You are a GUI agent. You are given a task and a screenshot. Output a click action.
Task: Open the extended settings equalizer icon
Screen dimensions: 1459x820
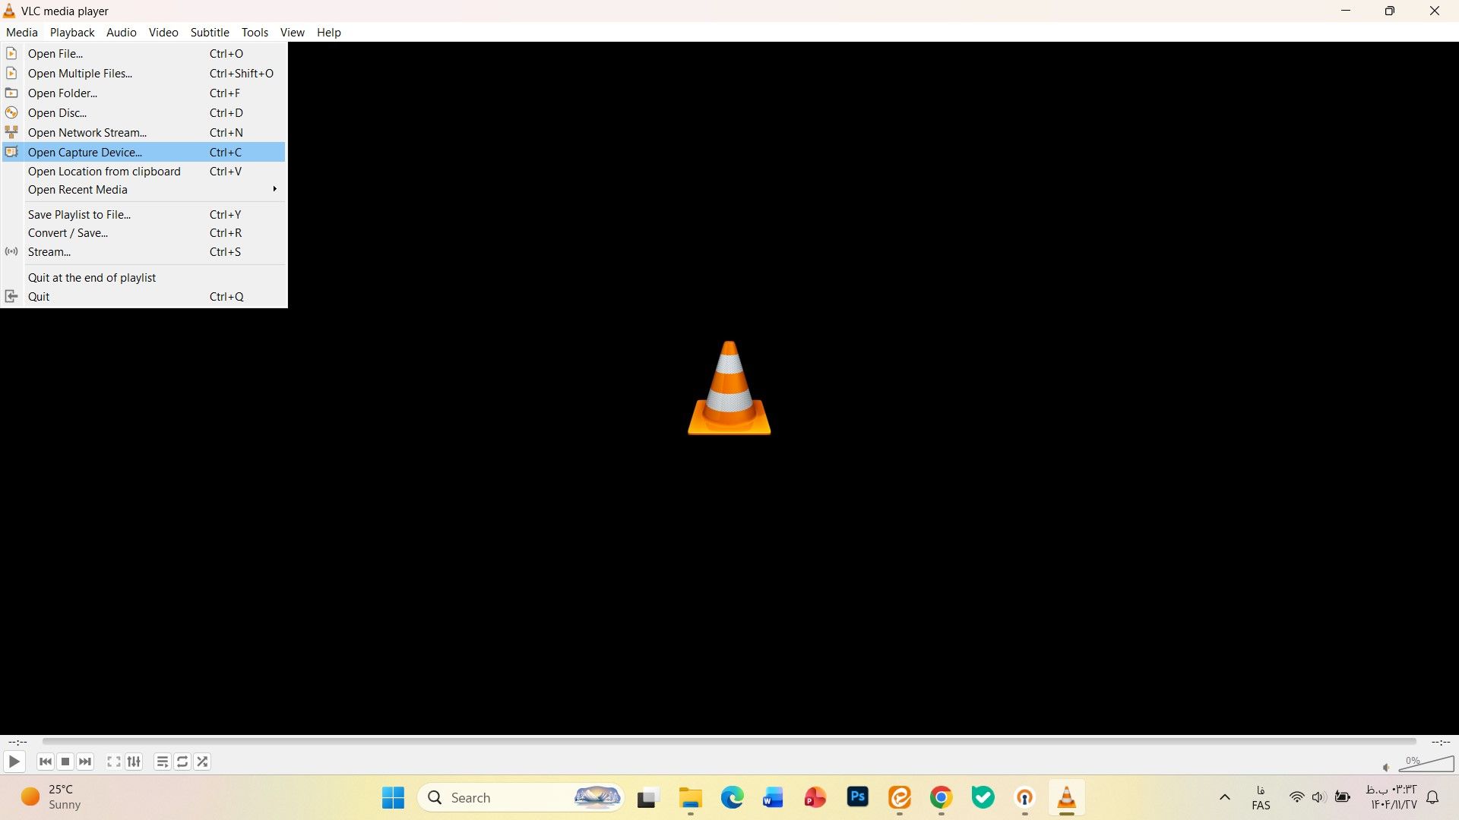[x=134, y=762]
